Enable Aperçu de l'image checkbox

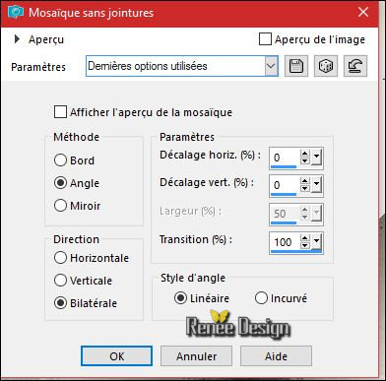coord(265,39)
